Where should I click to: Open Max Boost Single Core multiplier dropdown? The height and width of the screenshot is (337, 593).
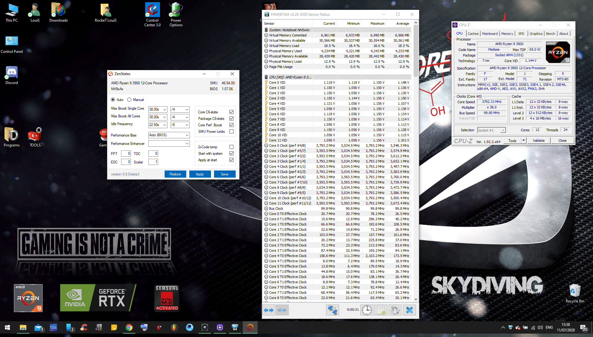coord(158,109)
